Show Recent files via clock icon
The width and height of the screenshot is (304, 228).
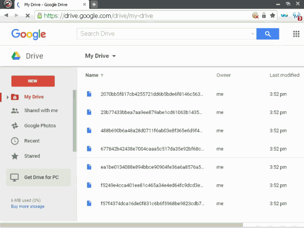point(15,141)
